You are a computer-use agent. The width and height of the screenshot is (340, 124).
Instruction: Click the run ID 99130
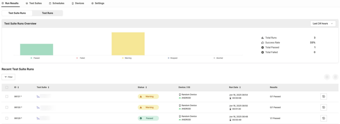click(x=18, y=107)
